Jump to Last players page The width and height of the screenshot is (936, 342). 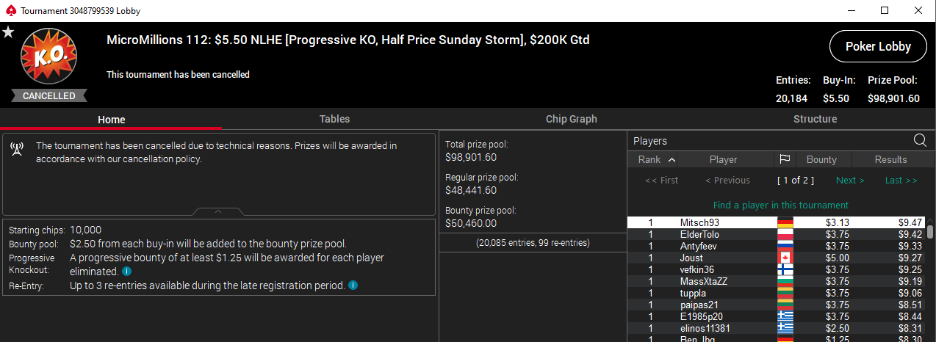(x=901, y=181)
